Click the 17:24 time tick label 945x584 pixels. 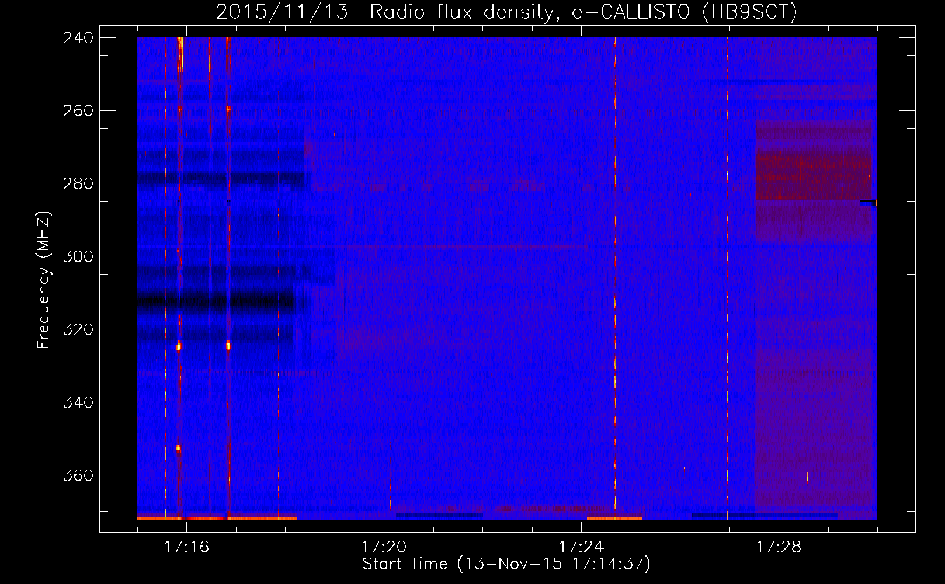click(x=581, y=547)
